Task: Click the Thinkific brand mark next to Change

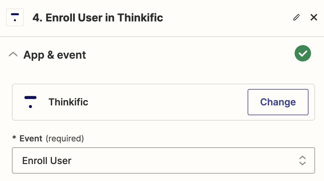Action: click(30, 102)
